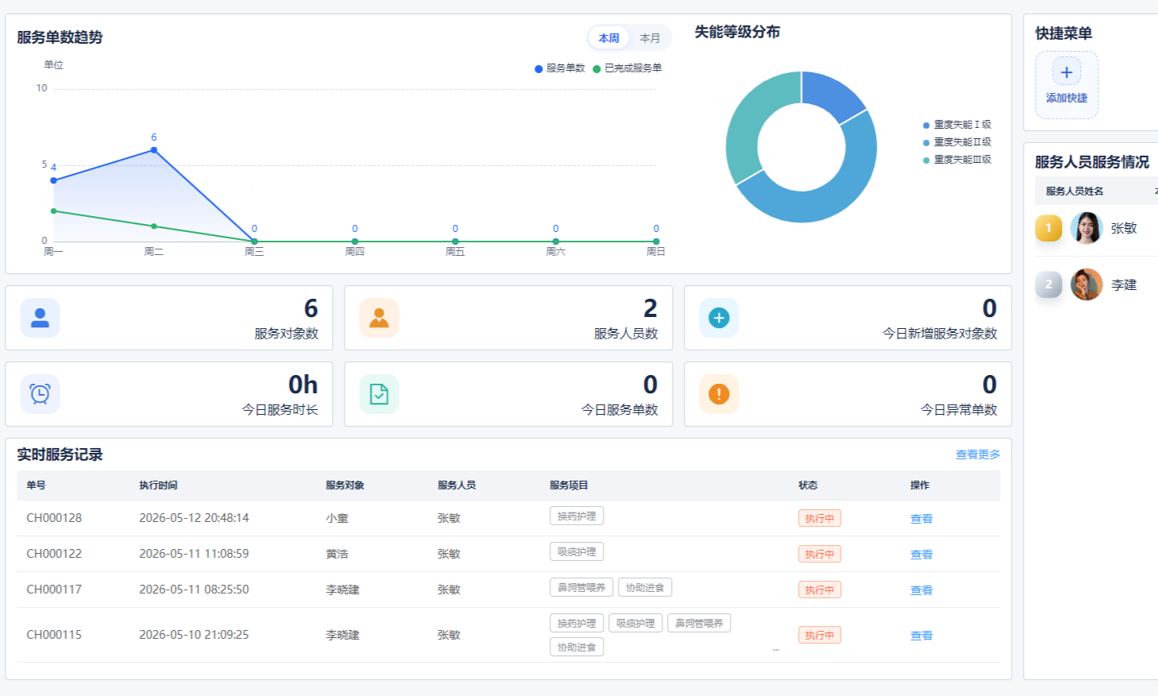
Task: Click the plus icon for adding shortcut
Action: [1067, 72]
